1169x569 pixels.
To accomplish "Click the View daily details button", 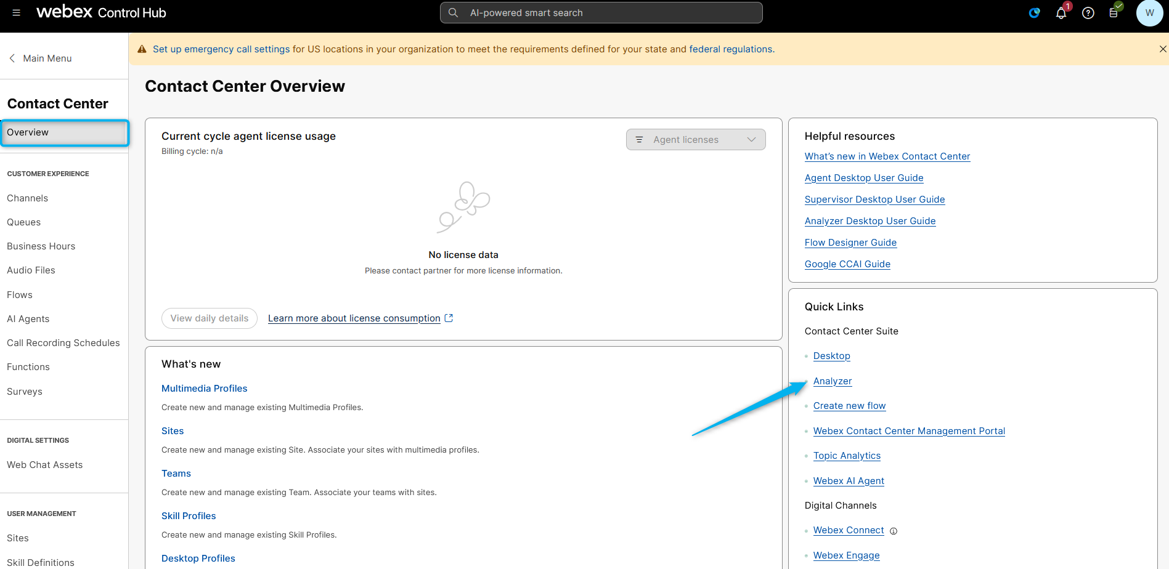I will coord(209,318).
